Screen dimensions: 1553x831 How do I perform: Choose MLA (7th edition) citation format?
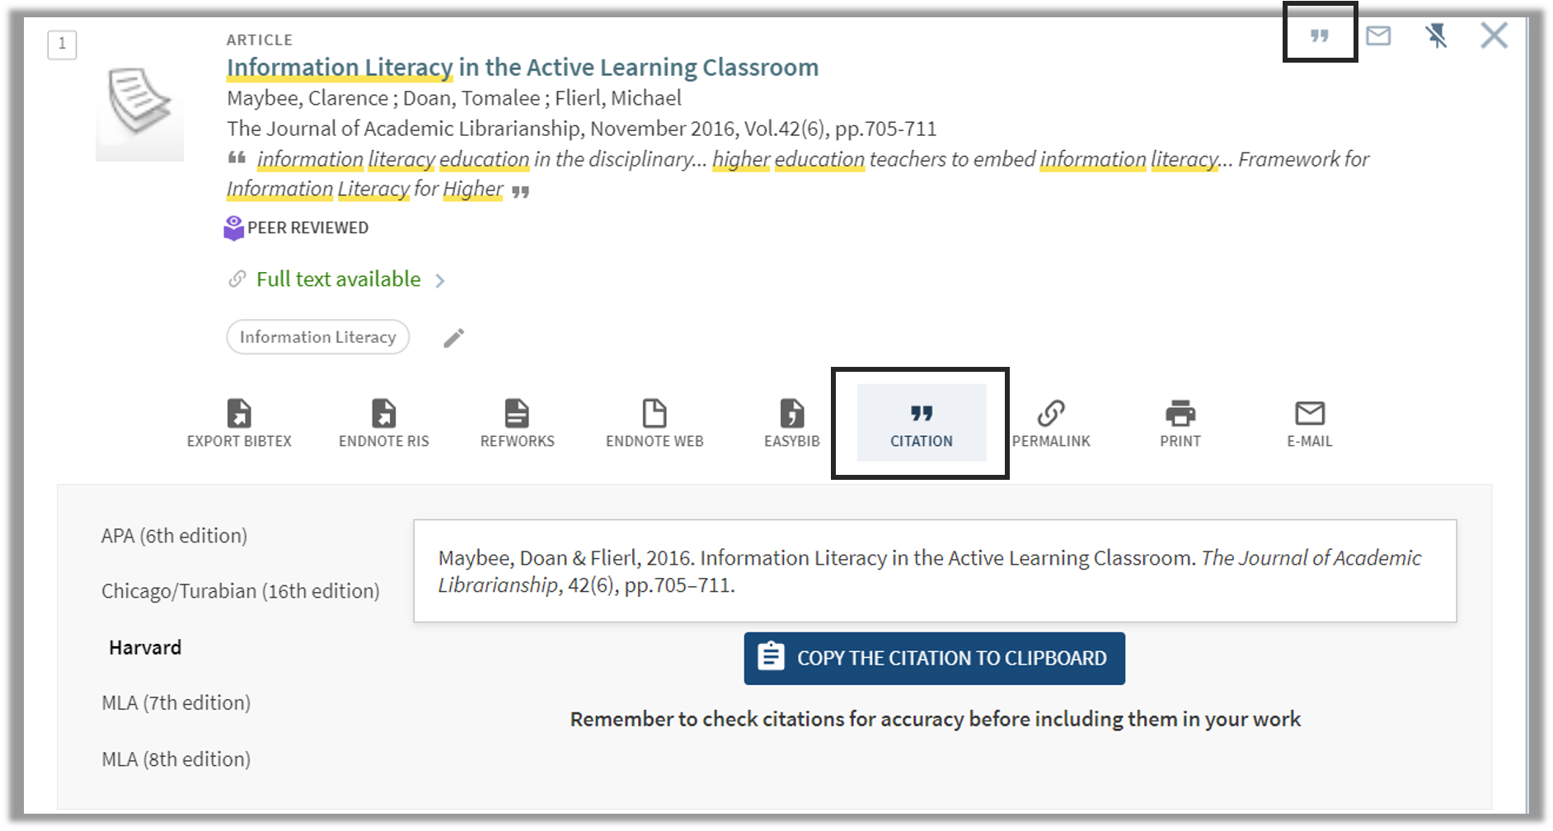176,703
